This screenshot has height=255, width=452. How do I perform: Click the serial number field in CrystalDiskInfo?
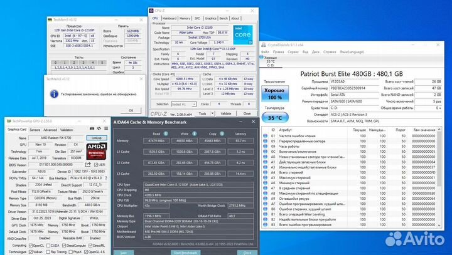point(354,88)
